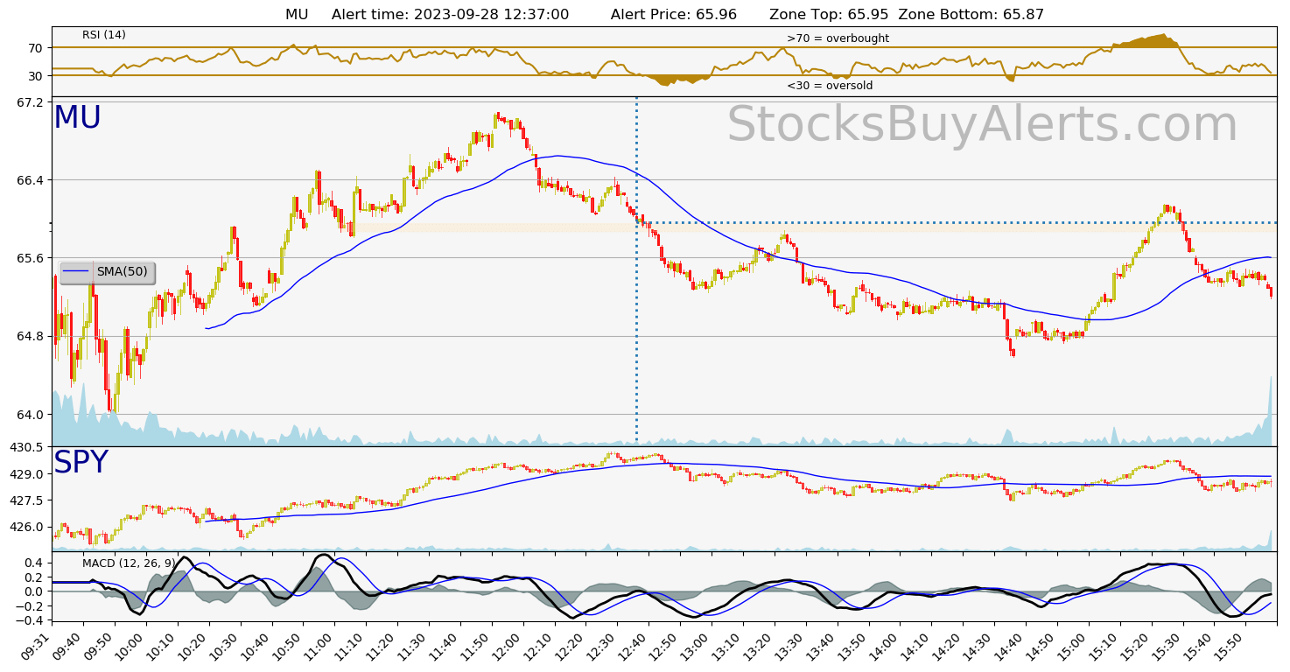Click the SMA(50) legend box
Screen dimensions: 1290x672
tap(107, 272)
